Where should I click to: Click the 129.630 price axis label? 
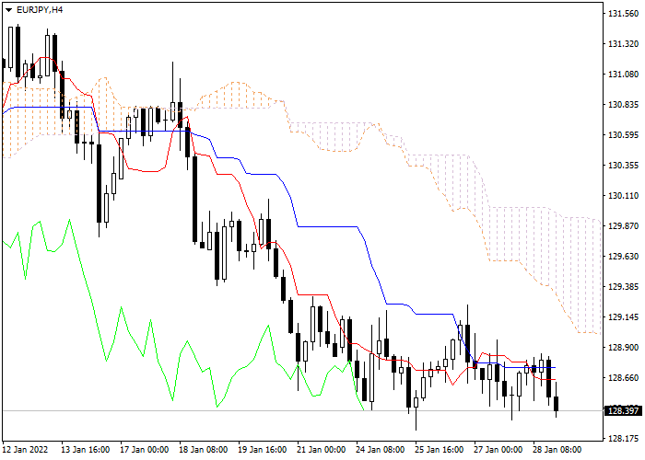(623, 257)
